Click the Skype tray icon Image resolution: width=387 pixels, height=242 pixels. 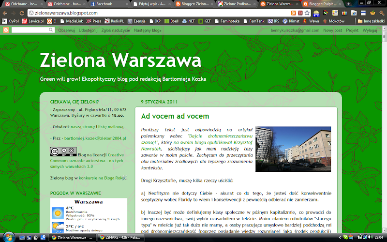point(345,237)
